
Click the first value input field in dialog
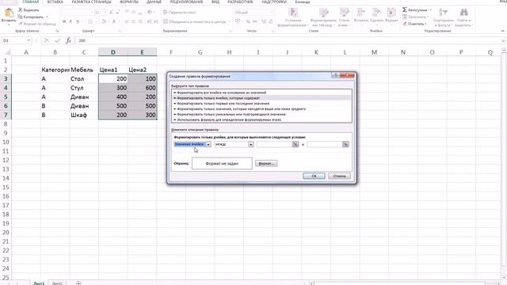pyautogui.click(x=275, y=144)
